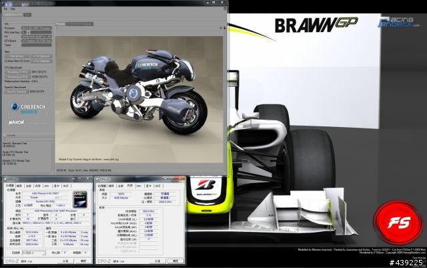427x268 pixels.
Task: Click the small arrow icons above the rendered picture
Action: pyautogui.click(x=222, y=28)
